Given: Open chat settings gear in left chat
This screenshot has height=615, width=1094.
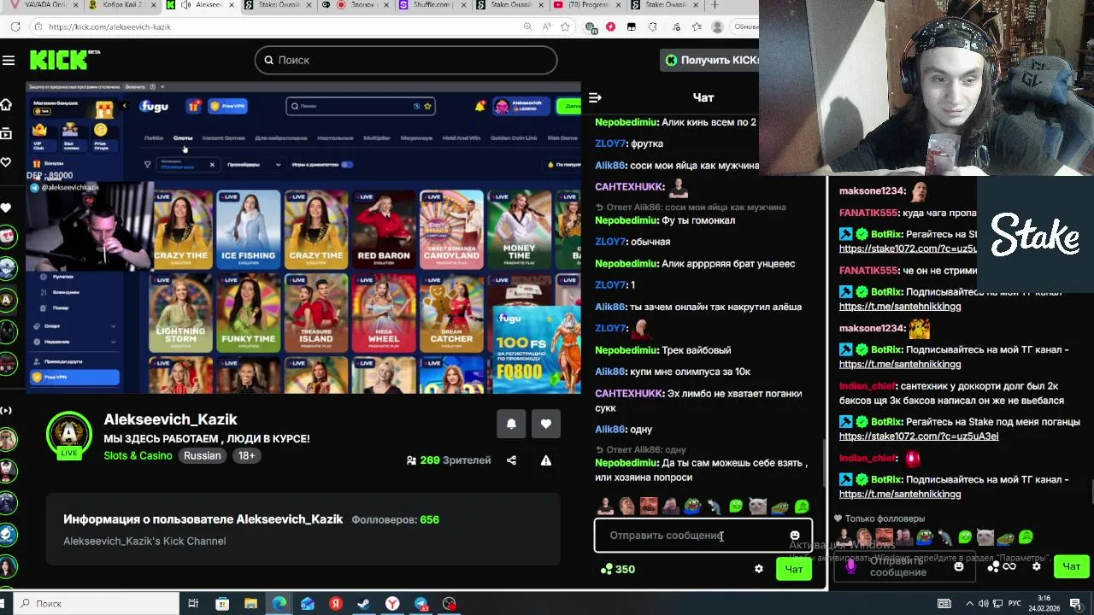Looking at the screenshot, I should 758,569.
